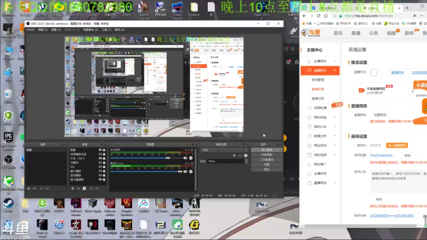Open 文件(F) menu in OBS
Viewport: 427px width, 240px height.
tap(30, 30)
